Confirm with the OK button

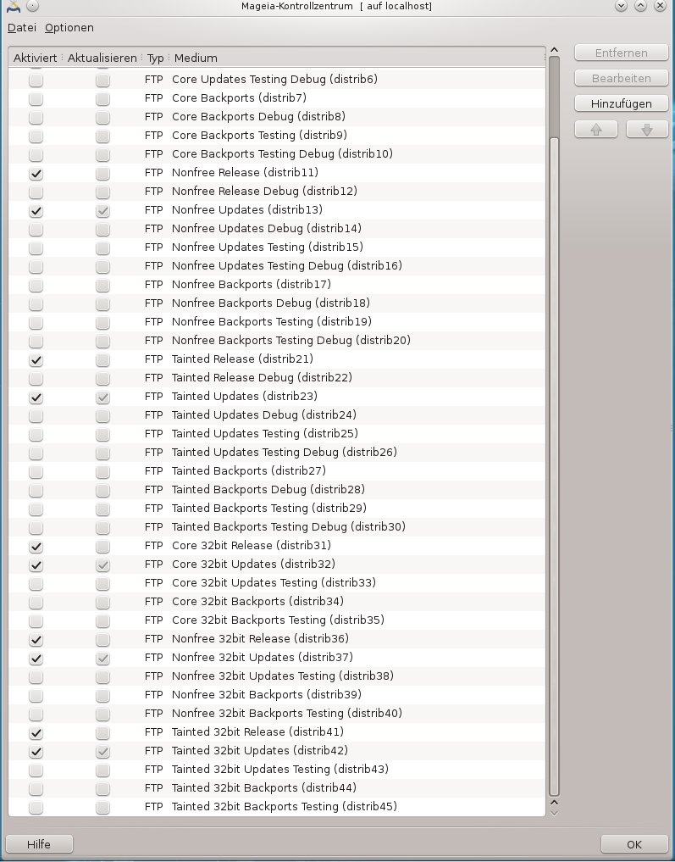coord(634,844)
